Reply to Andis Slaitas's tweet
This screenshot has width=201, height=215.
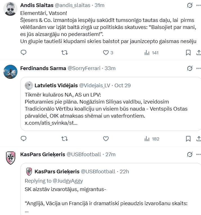coord(24,53)
